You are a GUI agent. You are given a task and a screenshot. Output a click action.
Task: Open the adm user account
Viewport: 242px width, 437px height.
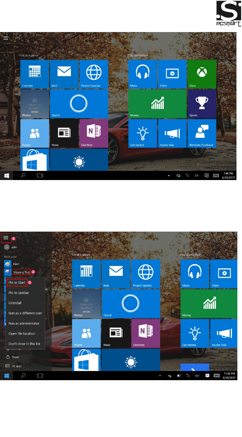(11, 247)
